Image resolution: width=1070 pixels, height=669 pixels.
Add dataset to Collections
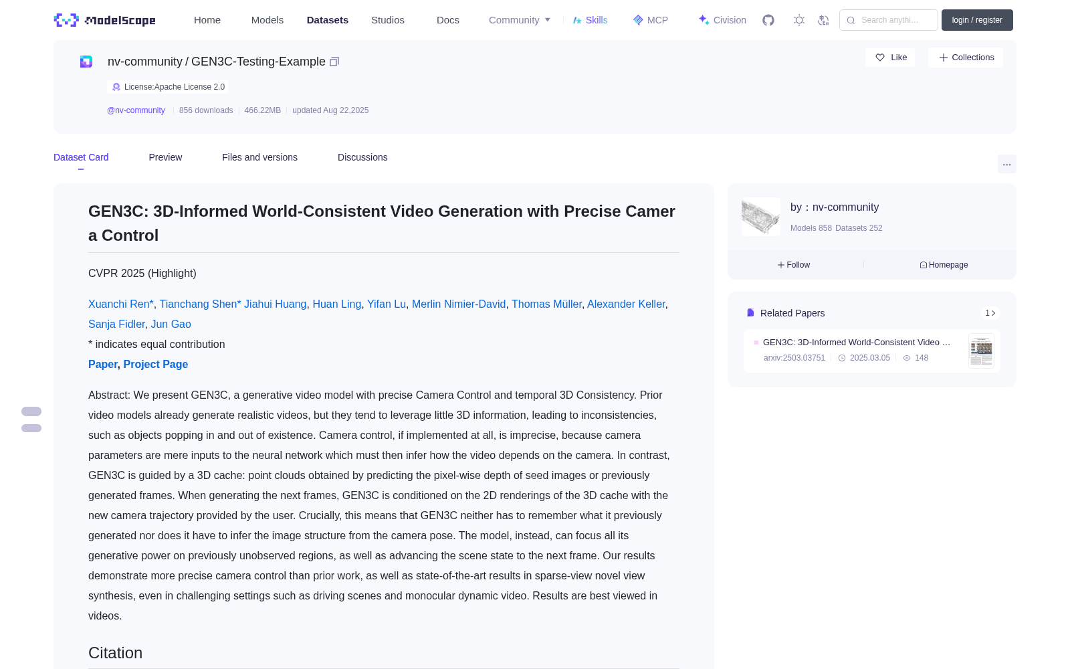tap(966, 58)
